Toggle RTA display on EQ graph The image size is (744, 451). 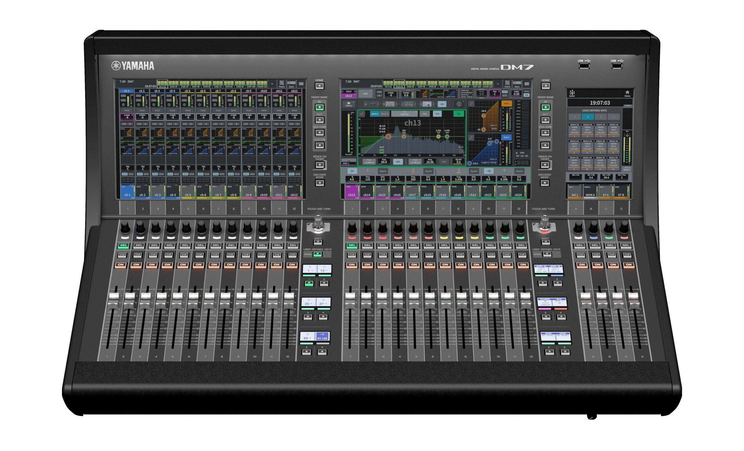(437, 114)
